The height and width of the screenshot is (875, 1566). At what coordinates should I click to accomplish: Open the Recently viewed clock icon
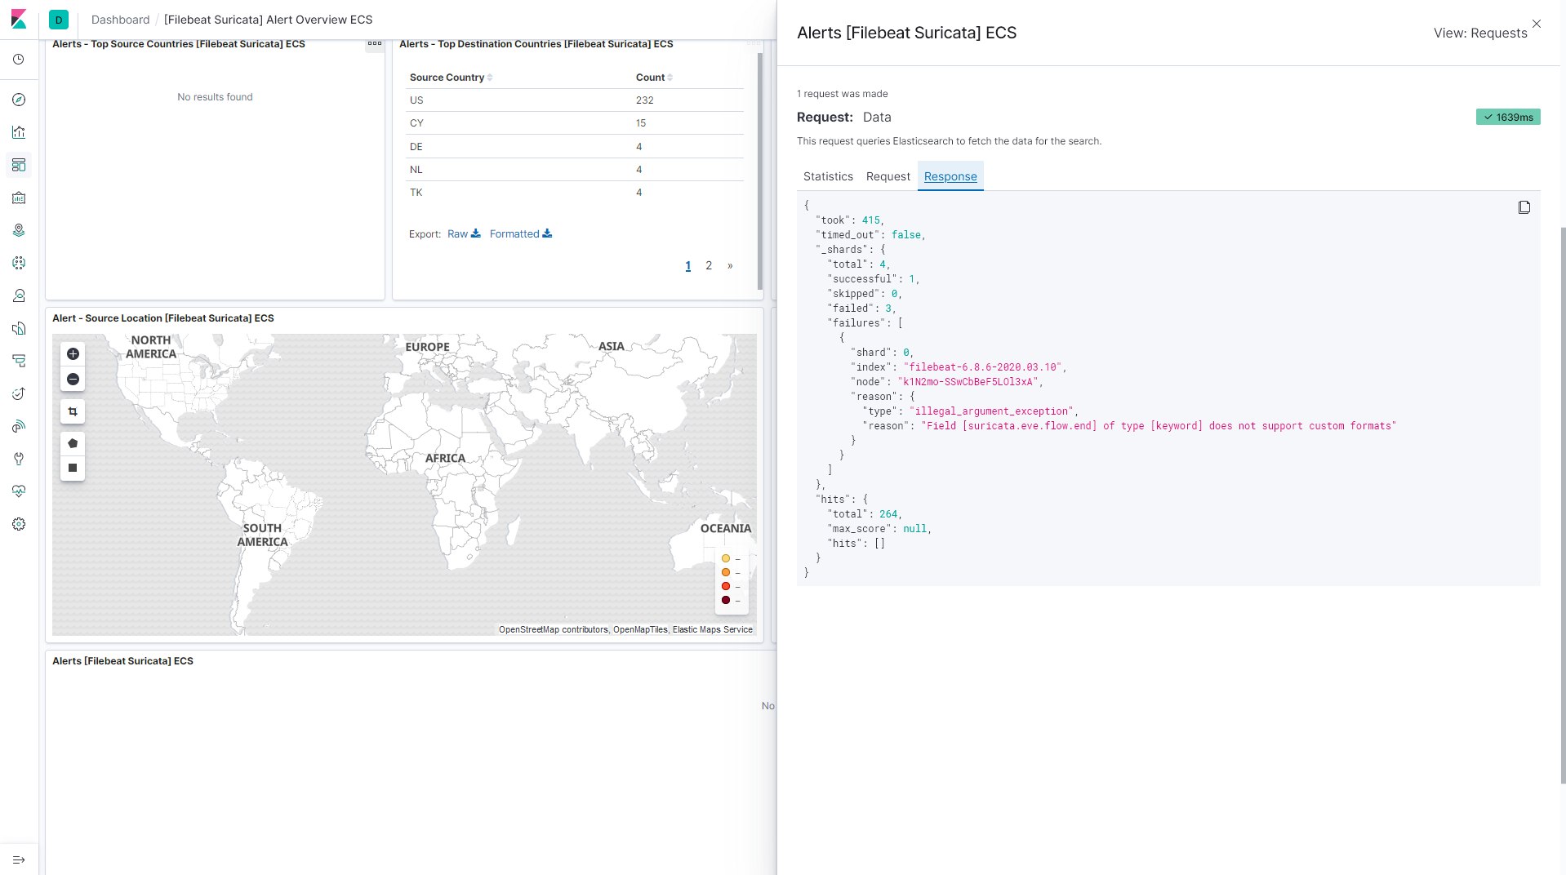[x=19, y=60]
